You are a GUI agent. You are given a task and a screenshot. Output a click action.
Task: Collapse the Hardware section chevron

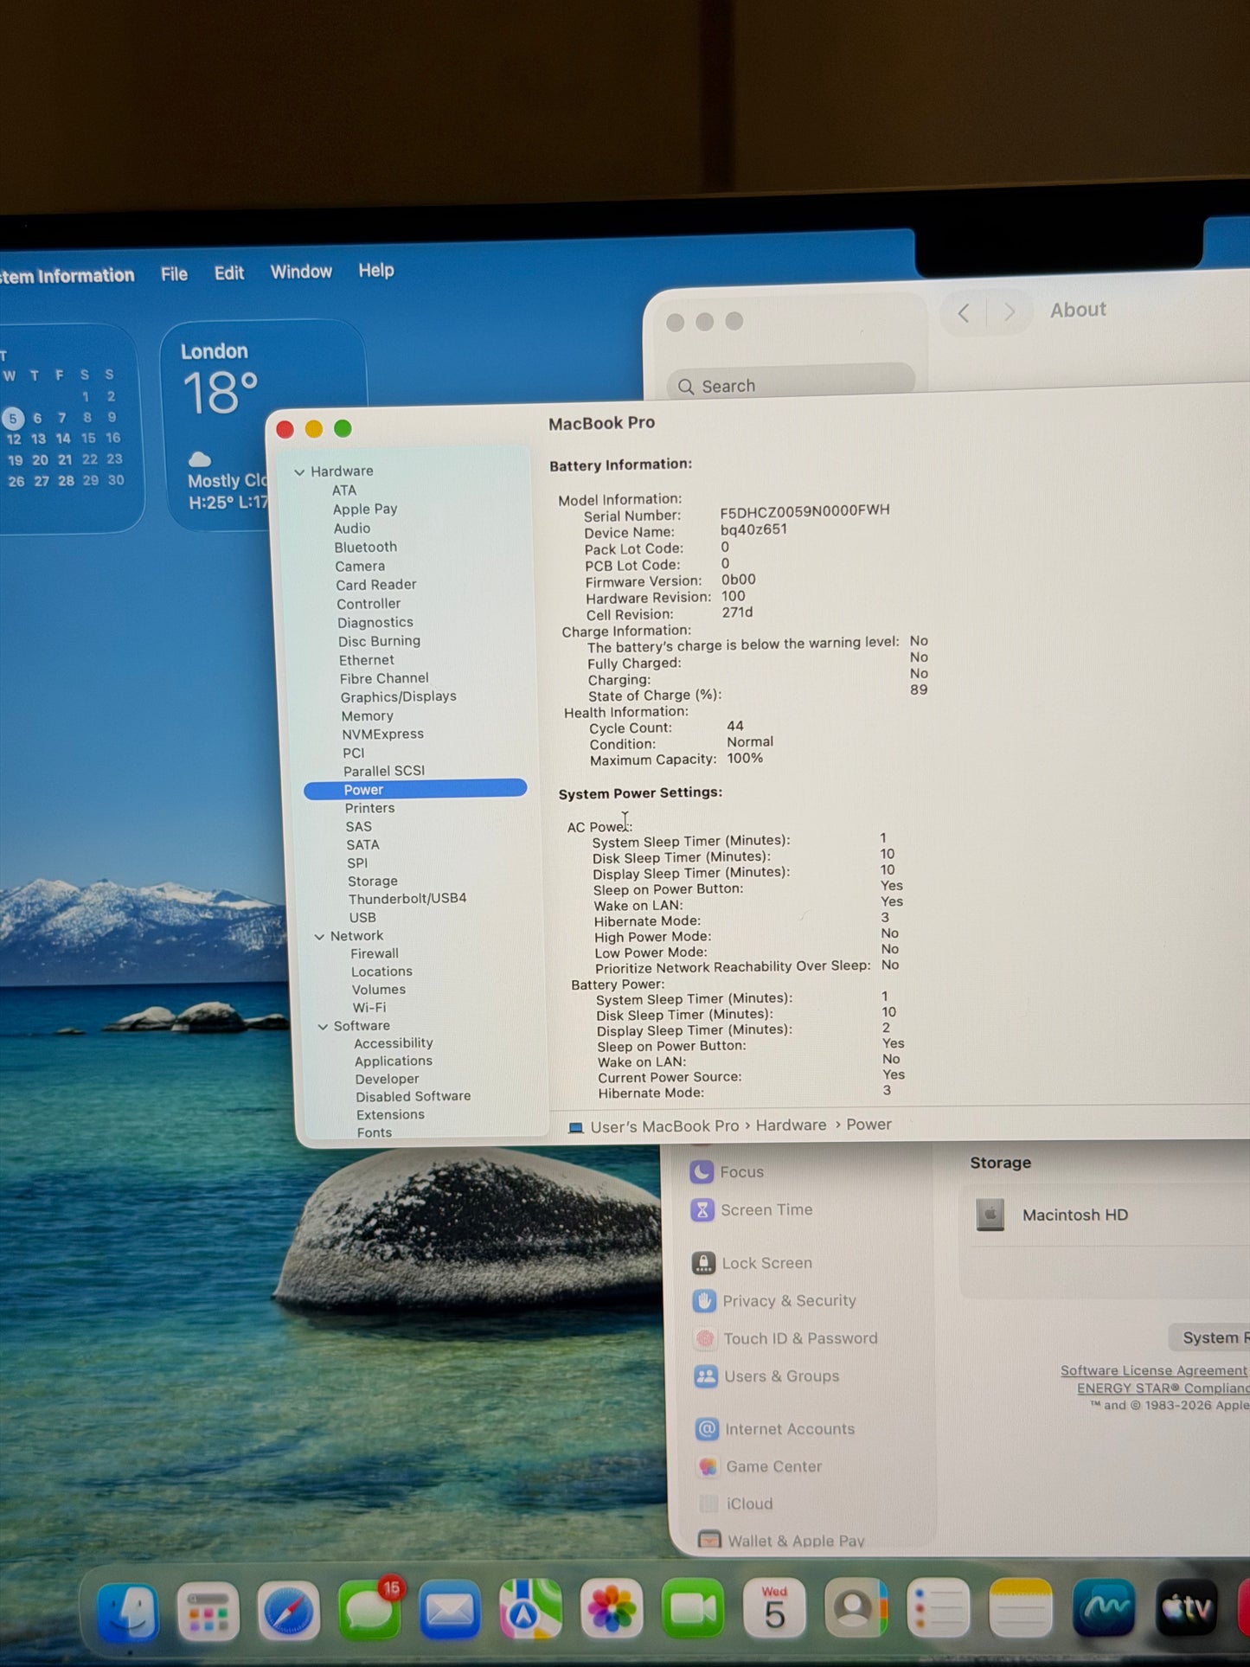[x=299, y=472]
